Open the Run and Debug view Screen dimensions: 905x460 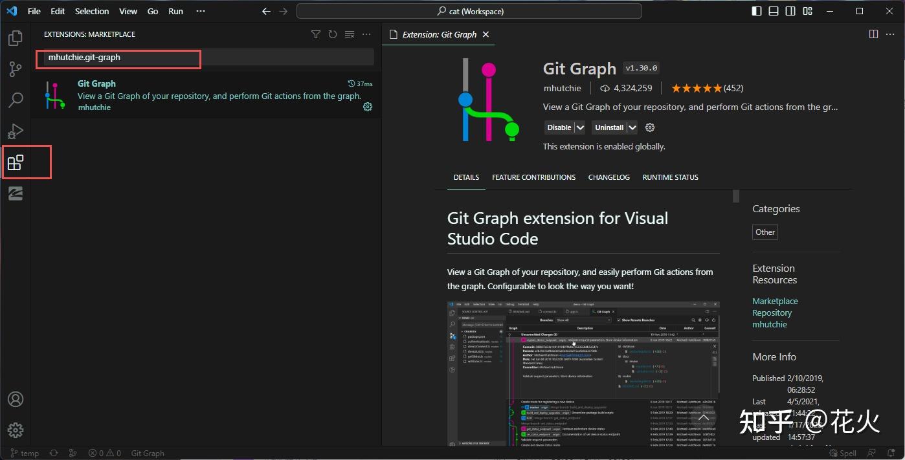(x=16, y=131)
